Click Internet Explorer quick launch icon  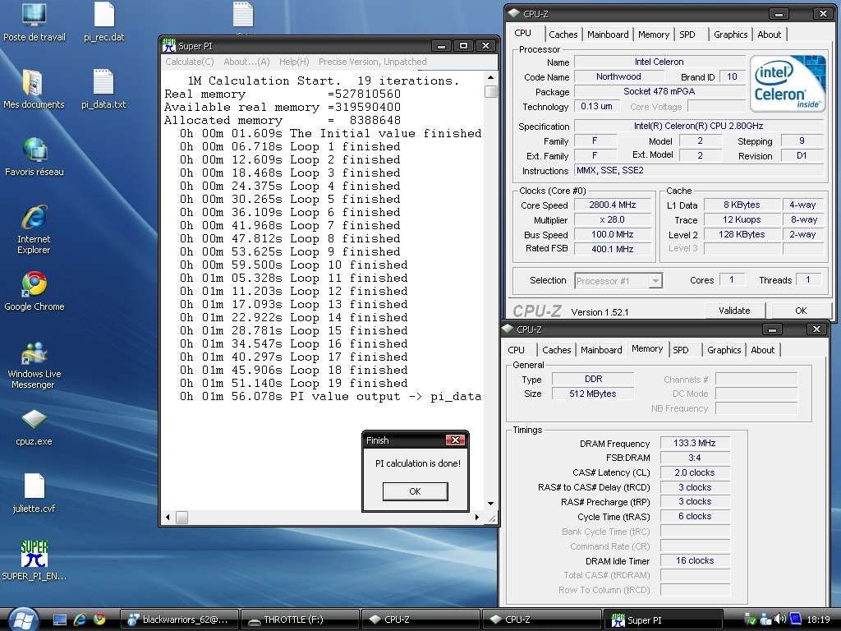pos(80,619)
